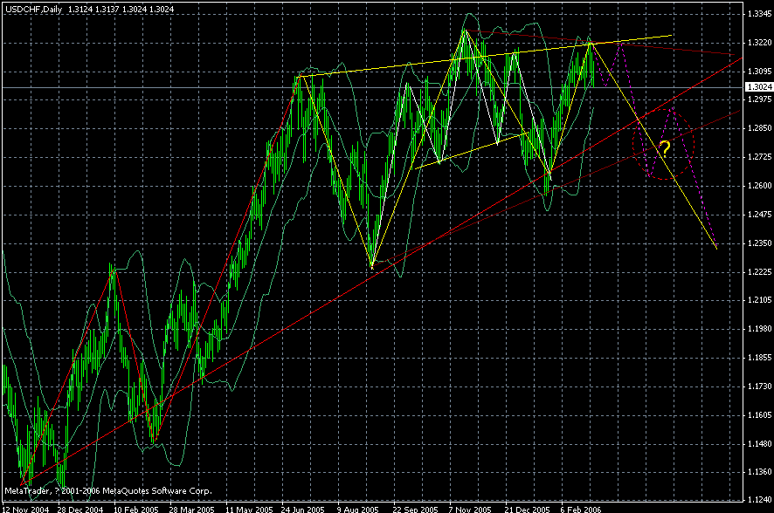Click the 1.1980 price axis label
Viewport: 774px width, 513px height.
pos(760,328)
